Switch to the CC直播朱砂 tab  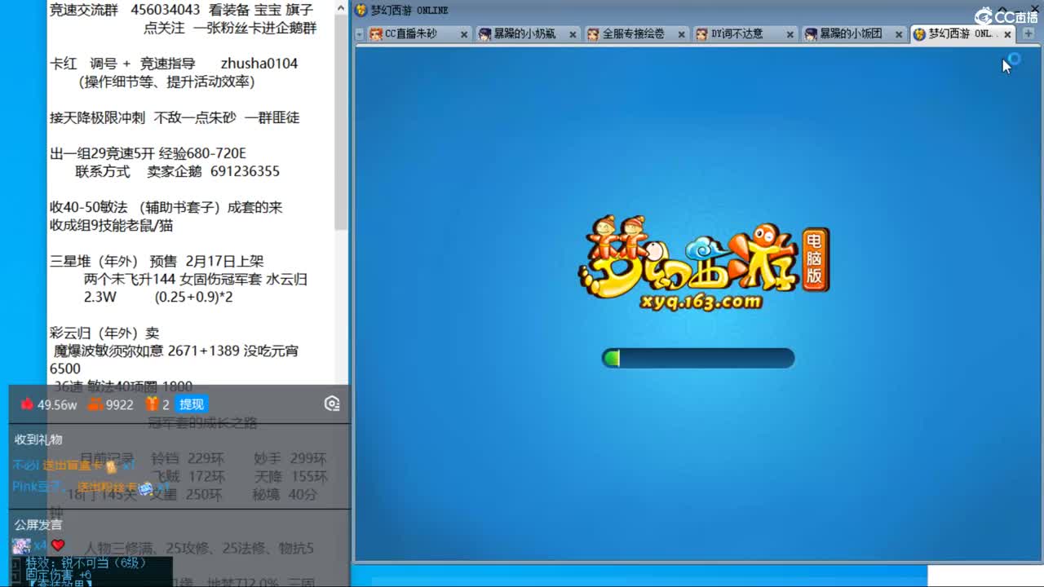click(x=418, y=34)
